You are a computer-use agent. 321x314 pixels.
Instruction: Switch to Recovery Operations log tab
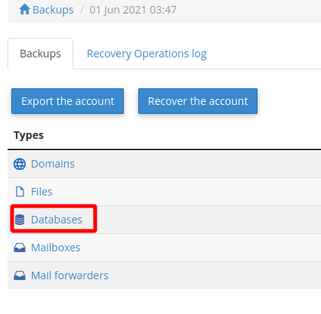[147, 54]
